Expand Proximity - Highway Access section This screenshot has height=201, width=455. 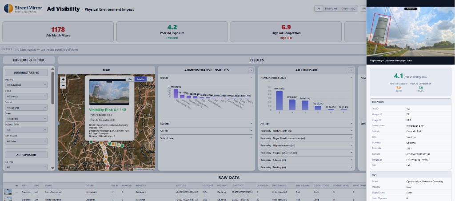click(x=307, y=145)
